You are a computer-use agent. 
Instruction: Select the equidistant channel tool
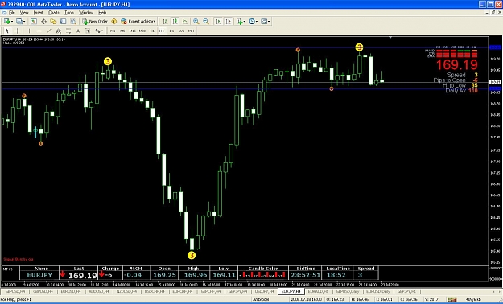click(x=59, y=31)
